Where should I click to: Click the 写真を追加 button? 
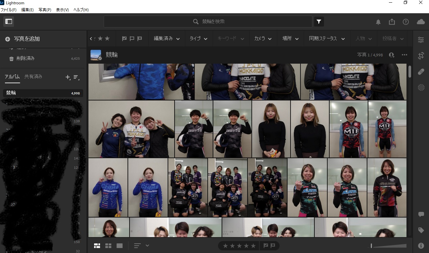(x=23, y=39)
